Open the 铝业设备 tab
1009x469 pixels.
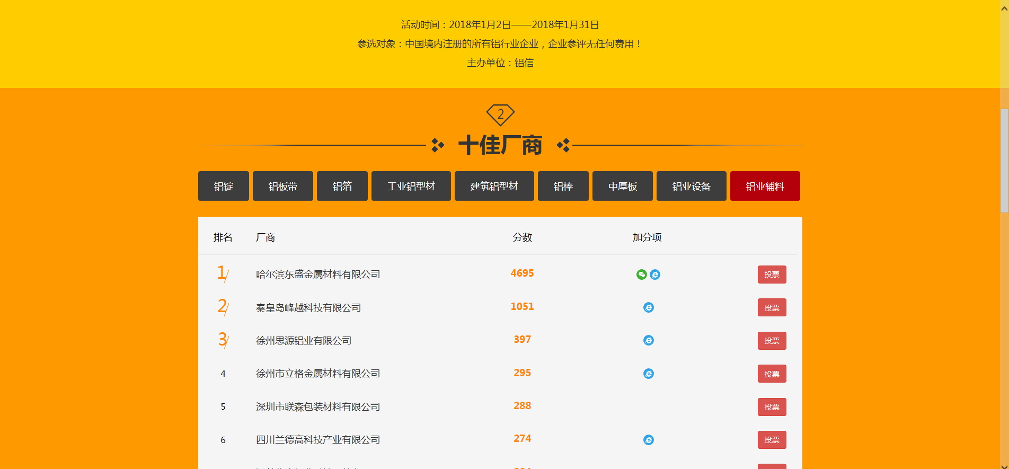[691, 186]
